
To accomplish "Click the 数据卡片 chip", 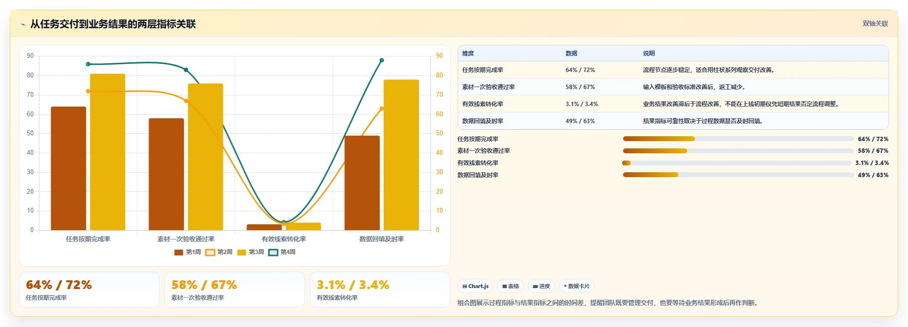I will (577, 286).
